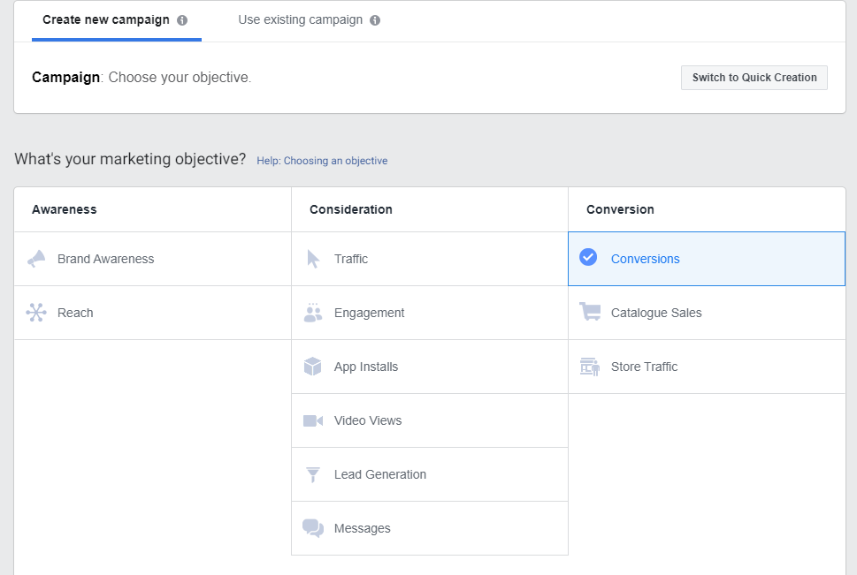Pick the Brand Awareness objective label
The height and width of the screenshot is (575, 857).
tap(106, 259)
